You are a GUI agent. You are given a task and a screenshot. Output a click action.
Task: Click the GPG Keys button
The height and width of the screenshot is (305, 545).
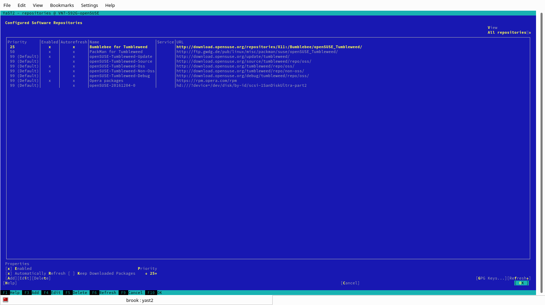pyautogui.click(x=491, y=278)
